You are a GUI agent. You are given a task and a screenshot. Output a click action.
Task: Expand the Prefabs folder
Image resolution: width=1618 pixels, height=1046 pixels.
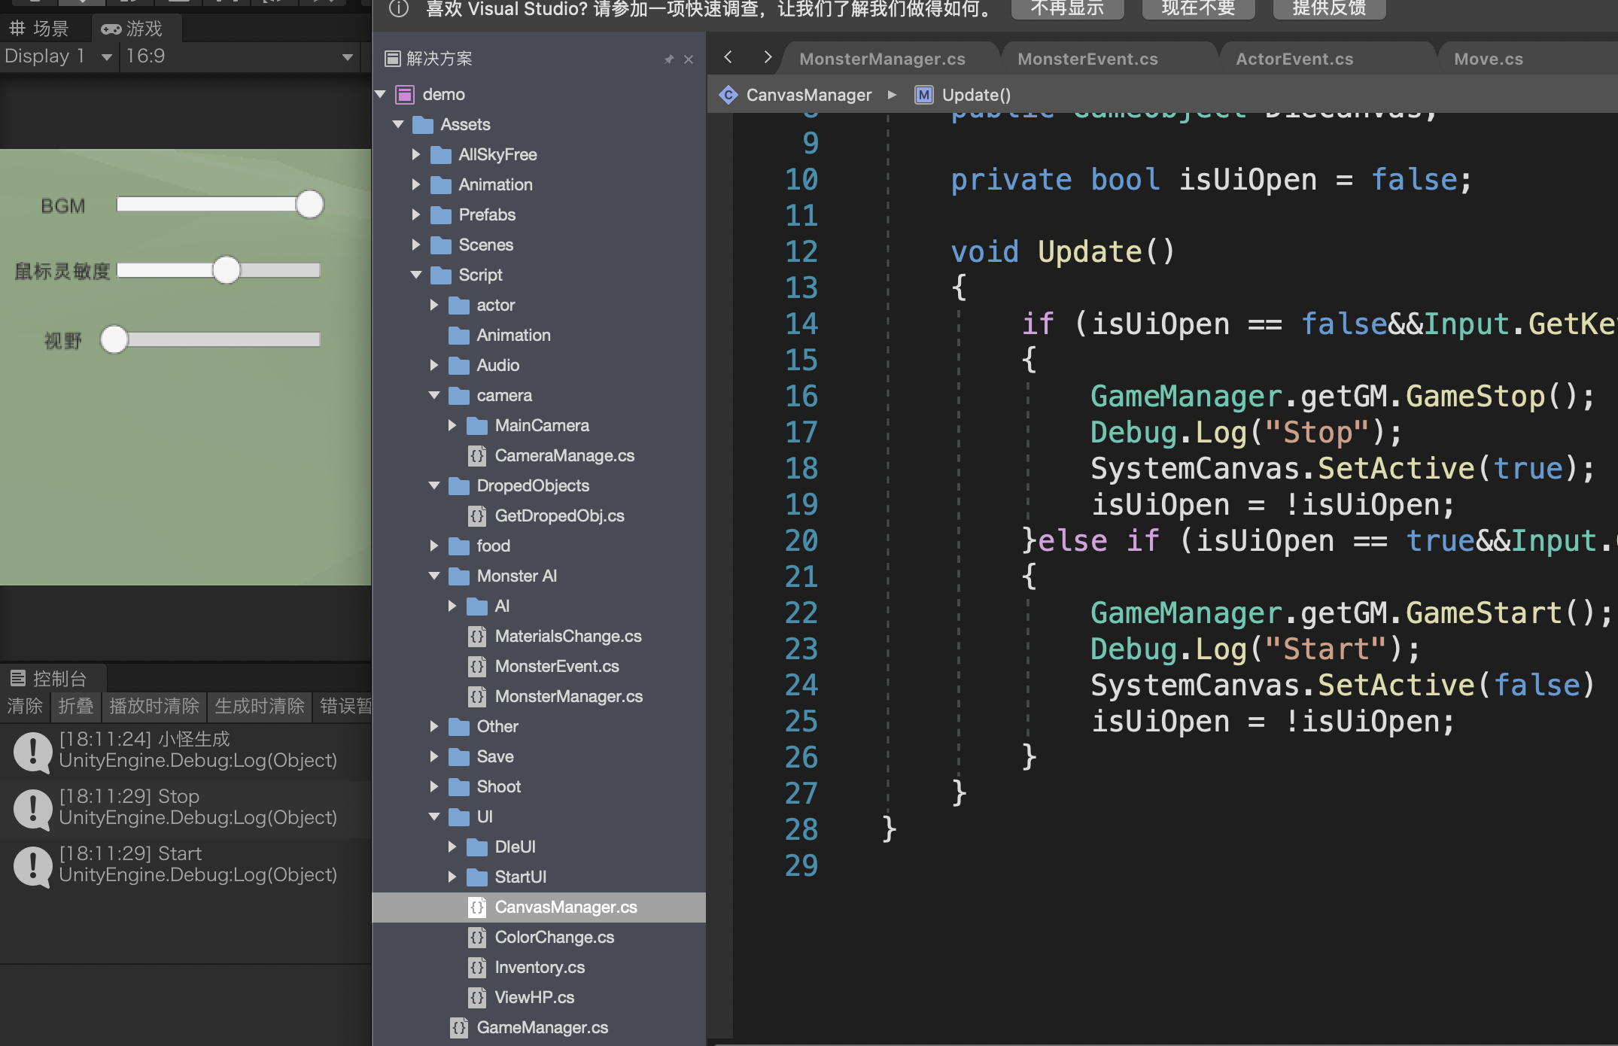click(x=416, y=214)
